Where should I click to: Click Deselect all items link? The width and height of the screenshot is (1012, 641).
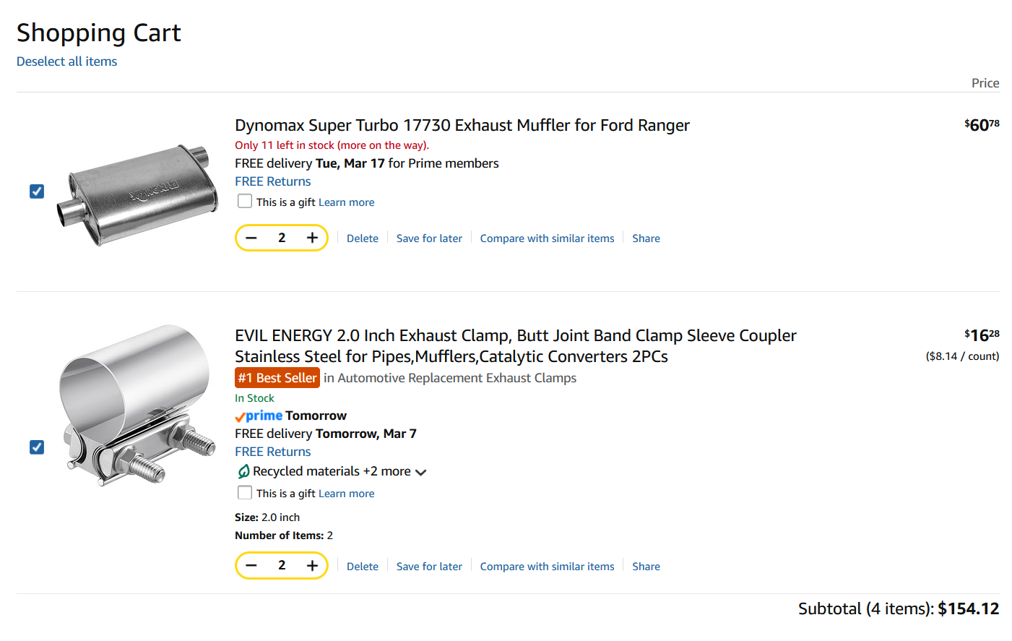[66, 61]
